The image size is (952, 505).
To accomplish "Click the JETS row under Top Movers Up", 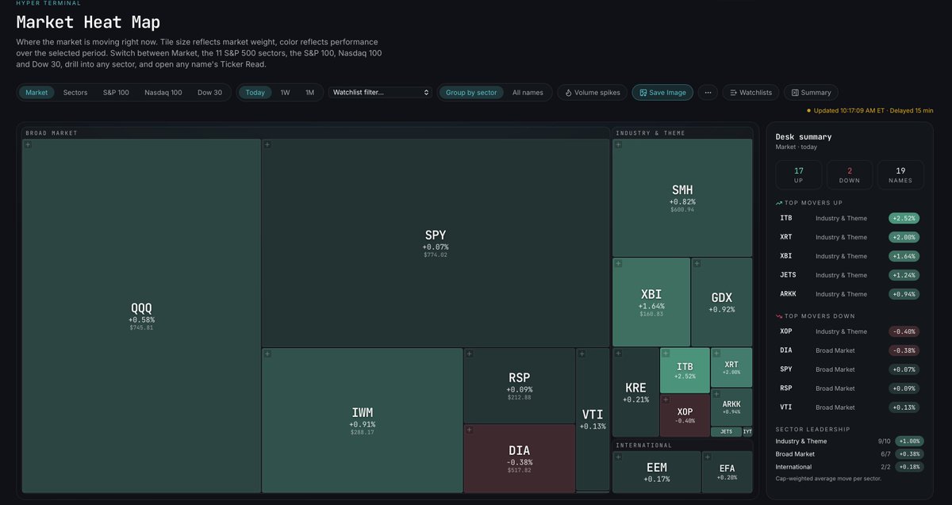I will (850, 275).
